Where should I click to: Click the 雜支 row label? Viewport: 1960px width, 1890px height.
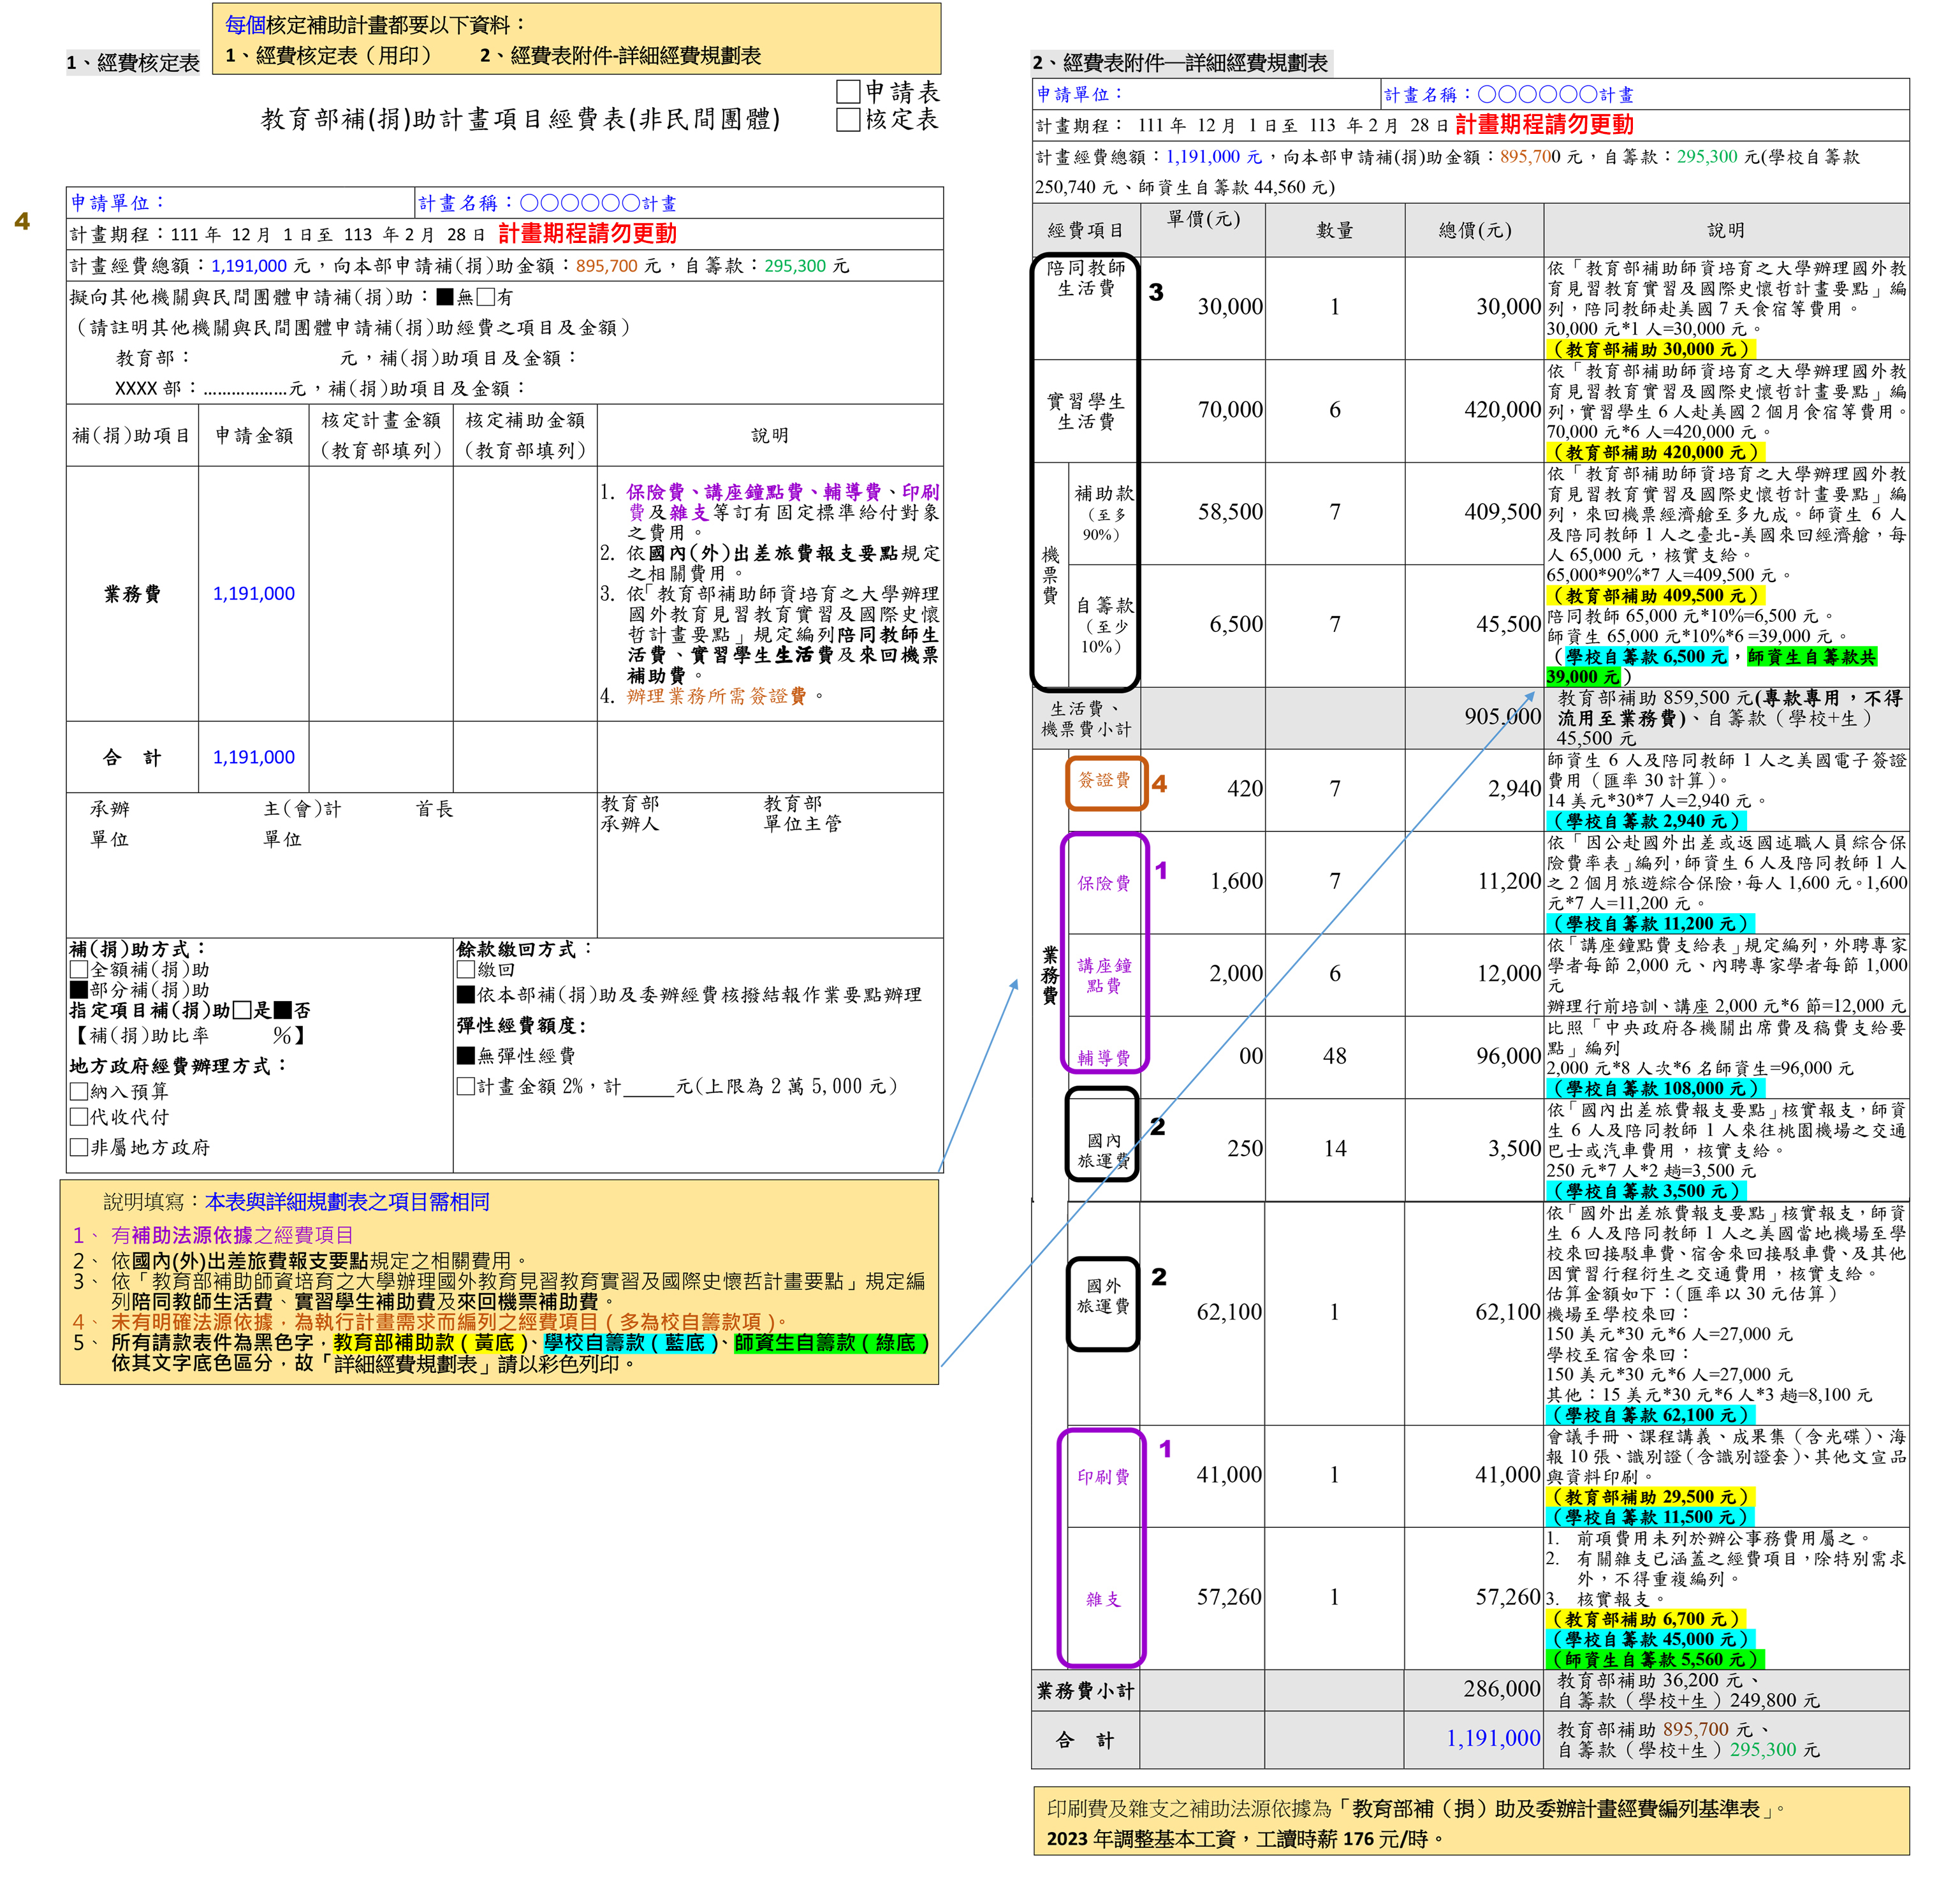click(x=1104, y=1600)
